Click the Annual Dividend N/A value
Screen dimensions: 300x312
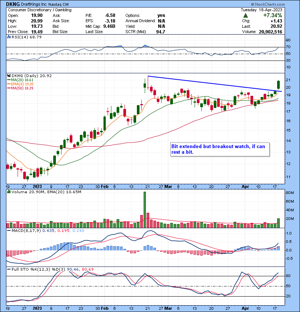(161, 21)
